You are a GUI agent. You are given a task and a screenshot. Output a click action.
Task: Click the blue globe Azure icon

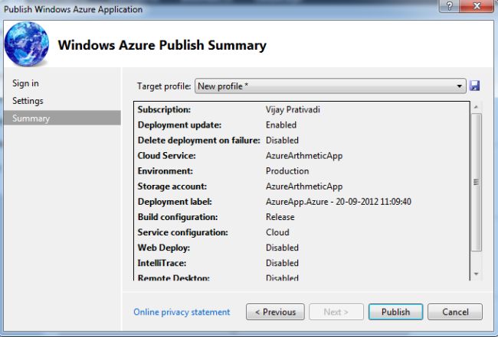click(x=27, y=44)
